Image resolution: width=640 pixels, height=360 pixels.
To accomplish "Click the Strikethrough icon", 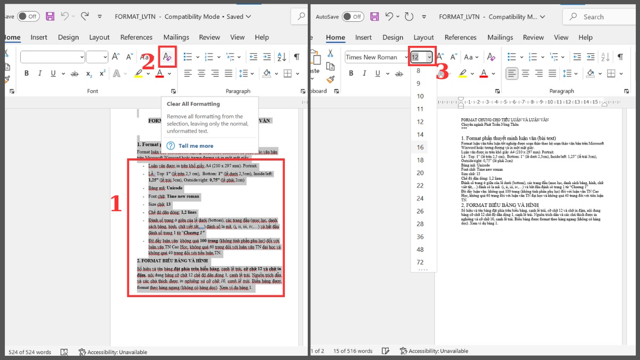I will click(75, 73).
